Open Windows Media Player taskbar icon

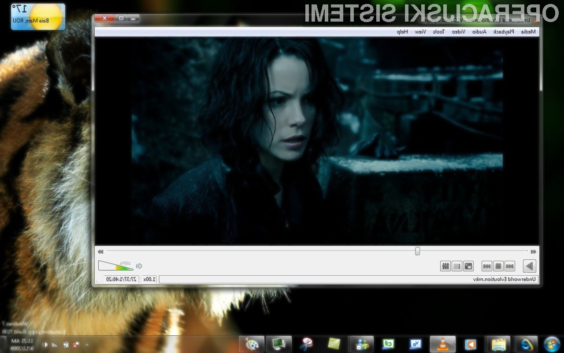(471, 344)
